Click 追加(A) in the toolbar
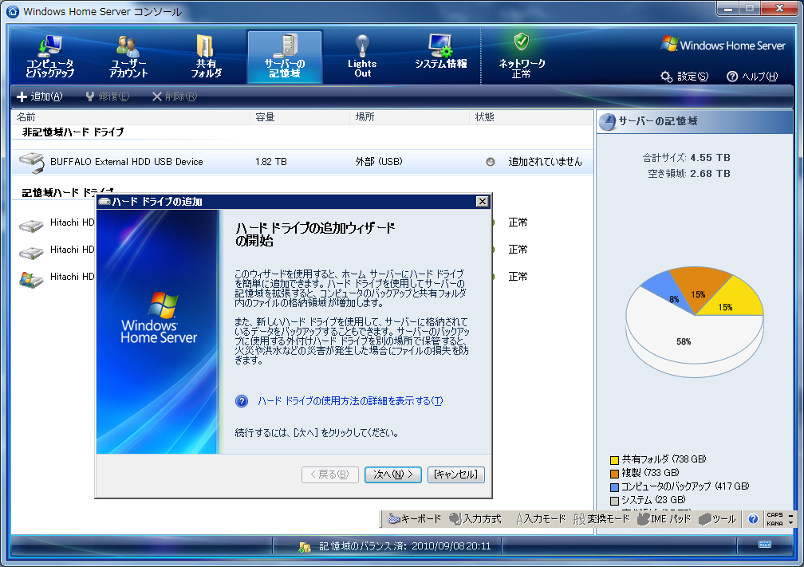 40,96
